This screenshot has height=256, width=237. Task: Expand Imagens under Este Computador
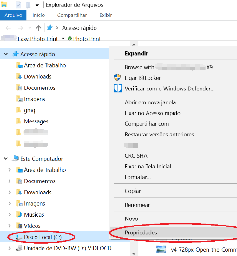pyautogui.click(x=10, y=203)
